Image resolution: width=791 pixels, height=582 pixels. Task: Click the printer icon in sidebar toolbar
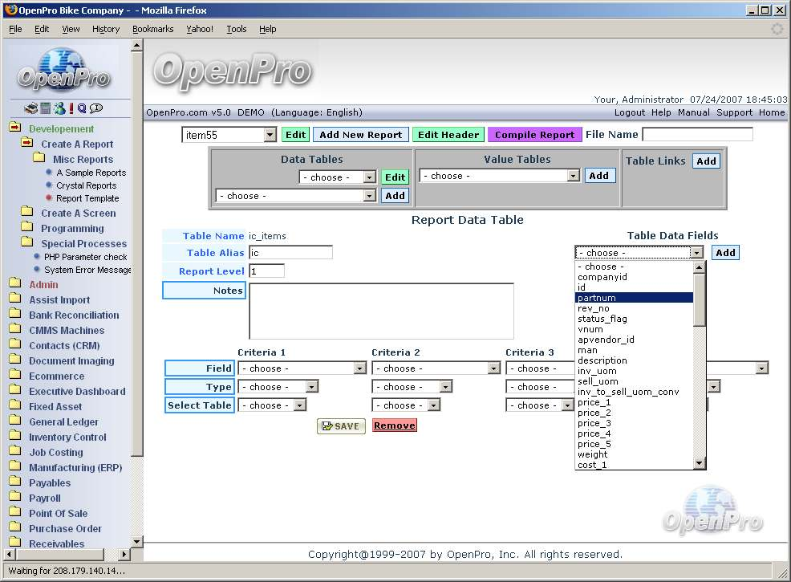click(30, 108)
